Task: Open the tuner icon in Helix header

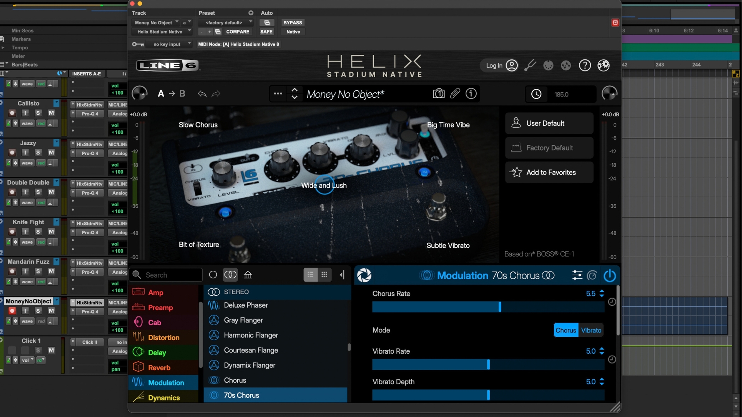Action: tap(530, 66)
